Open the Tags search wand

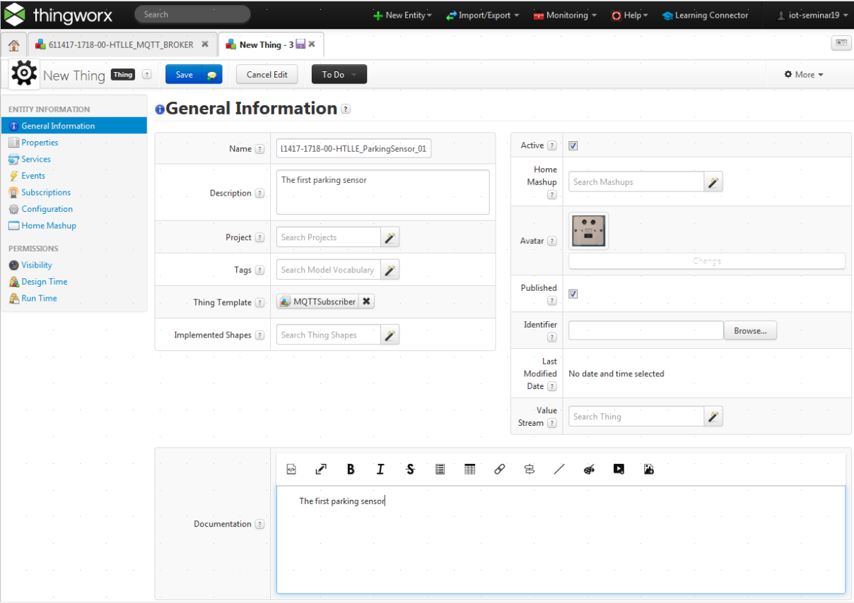(x=390, y=270)
